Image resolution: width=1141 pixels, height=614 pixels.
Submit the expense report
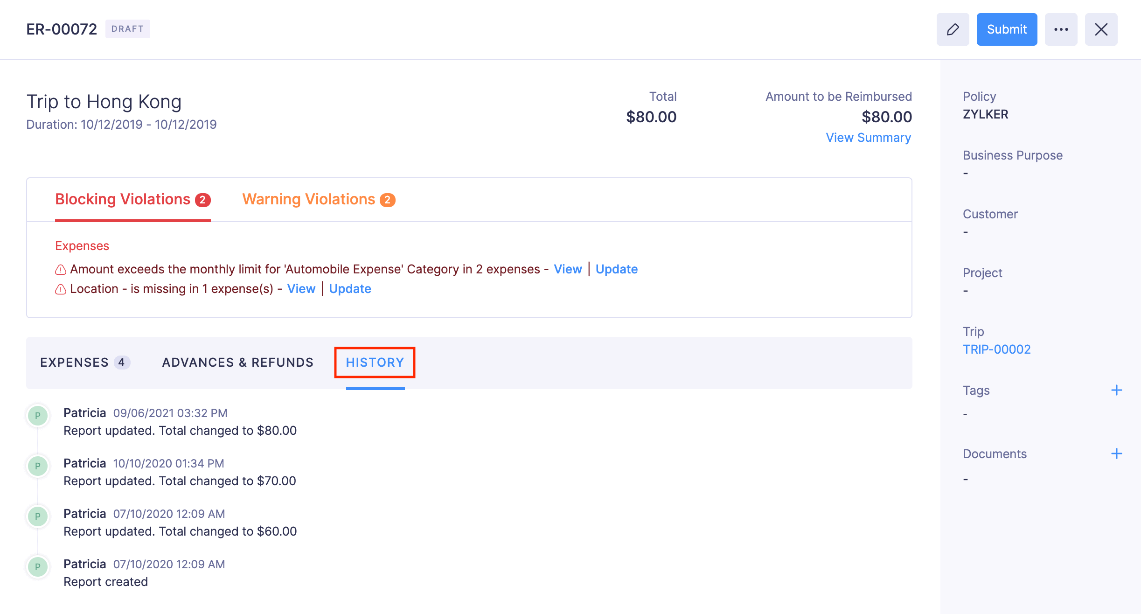tap(1007, 29)
